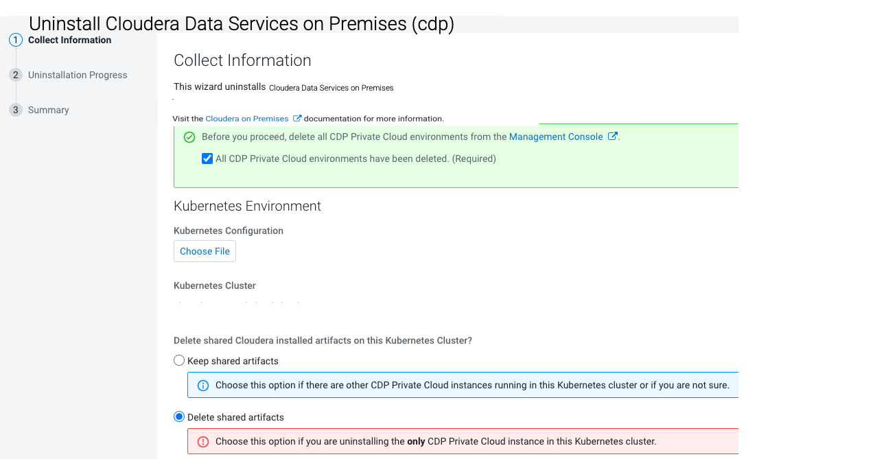
Task: Click the red warning icon in the delete artifacts hint
Action: pos(203,442)
